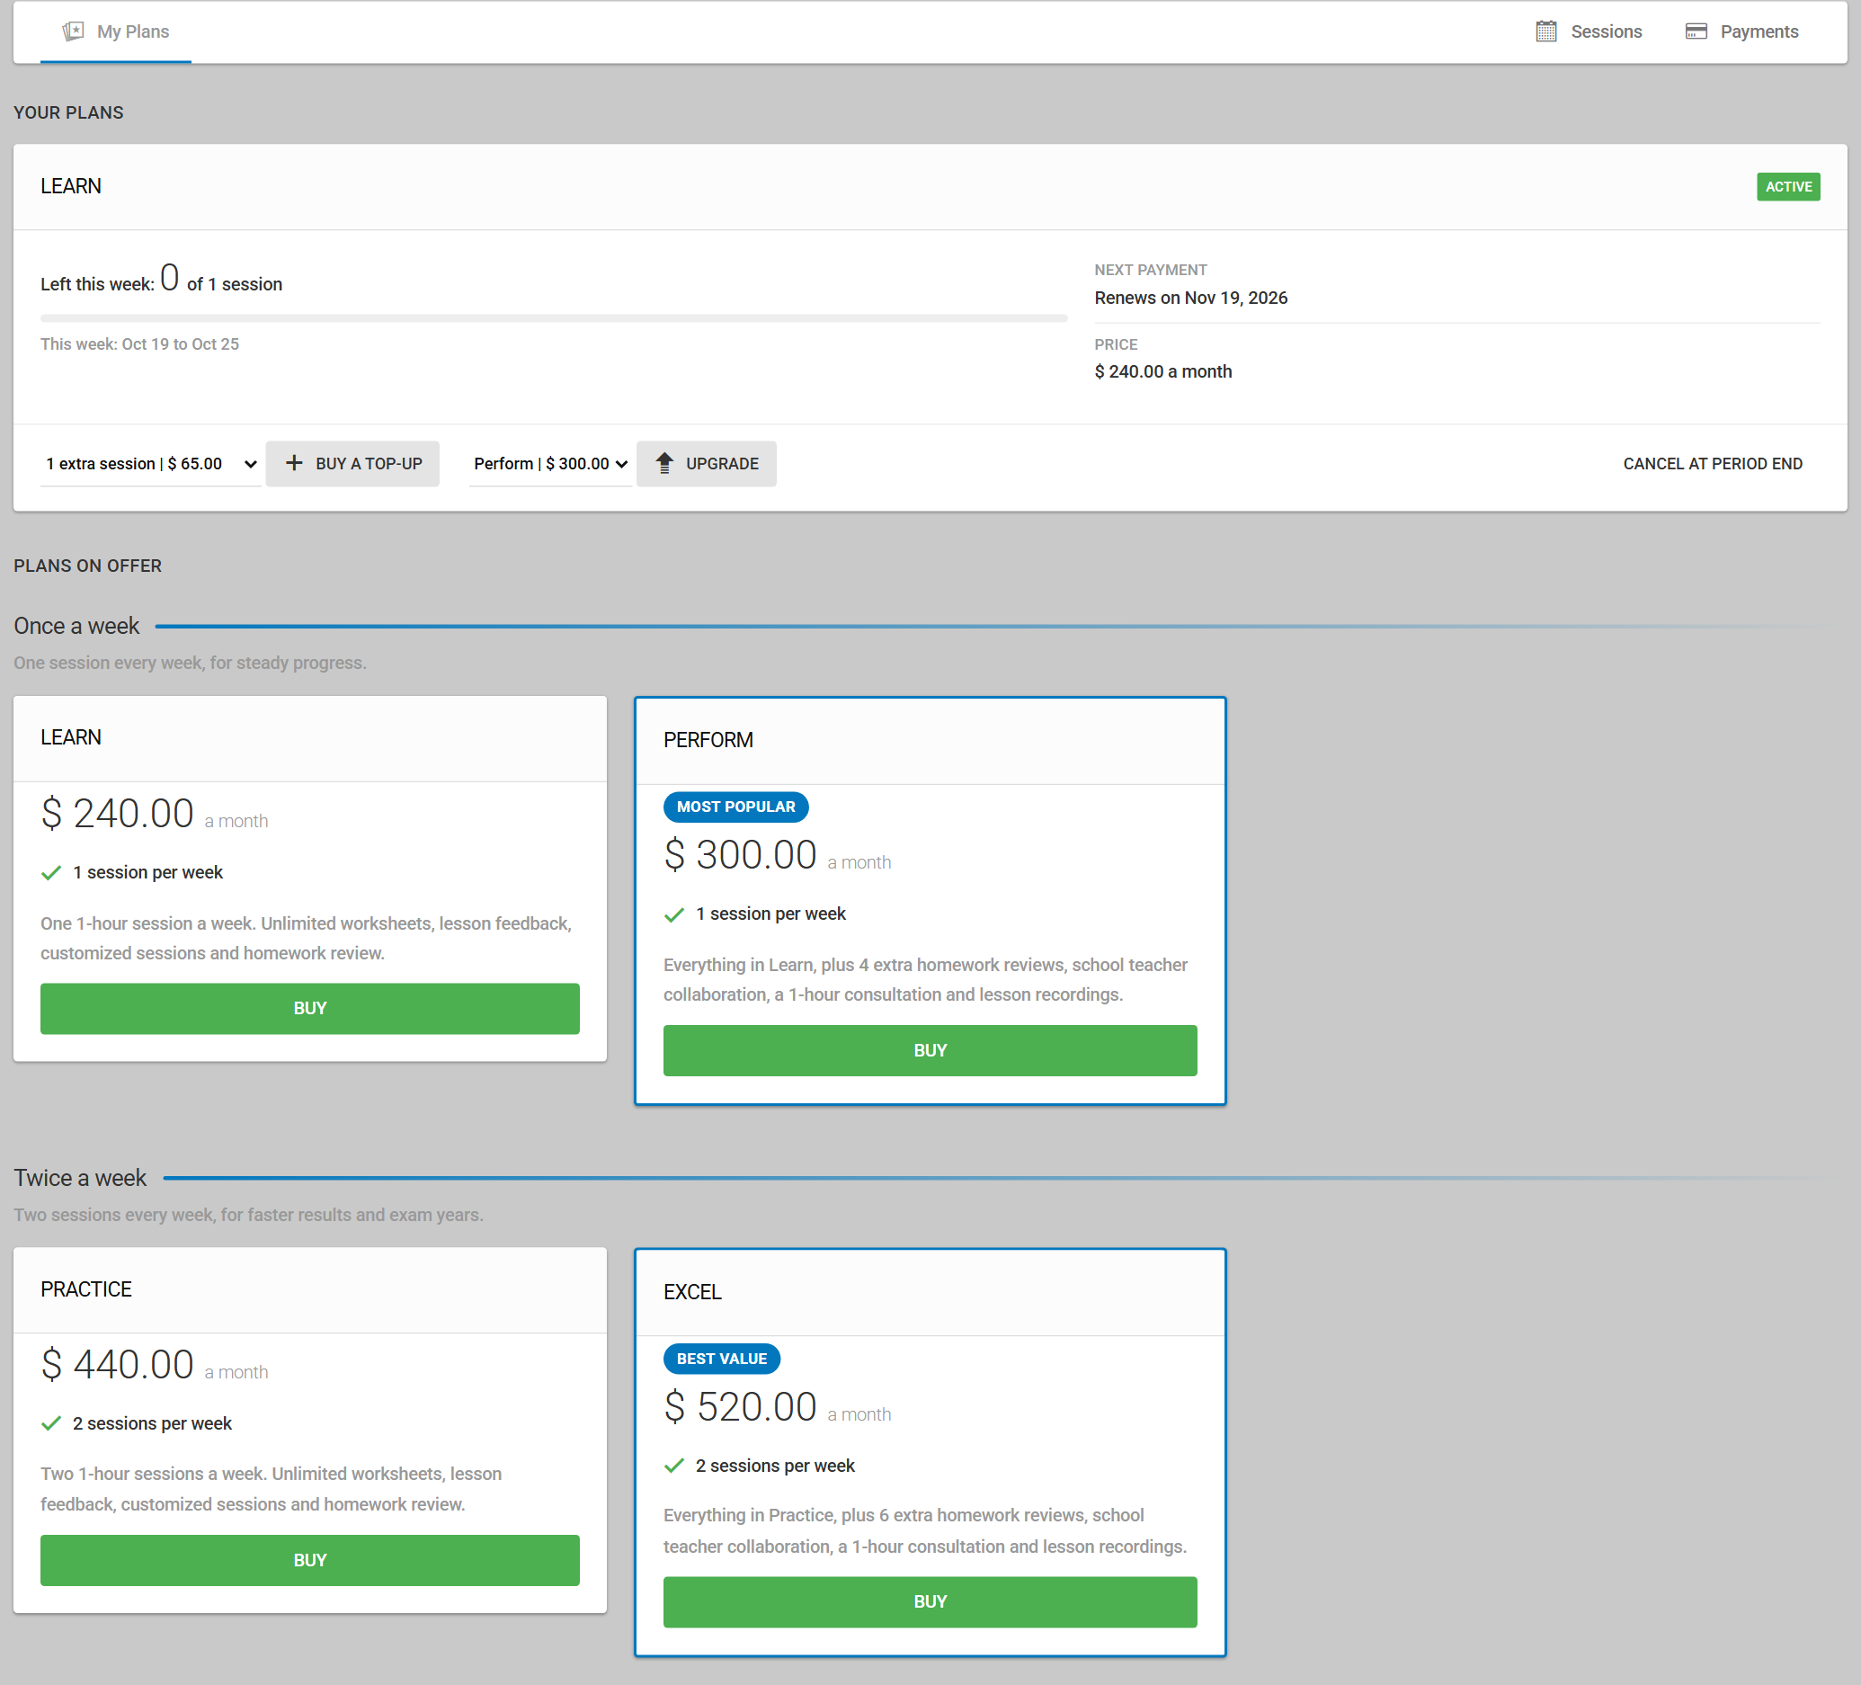Click the MOST POPULAR badge
The height and width of the screenshot is (1685, 1861).
(735, 806)
